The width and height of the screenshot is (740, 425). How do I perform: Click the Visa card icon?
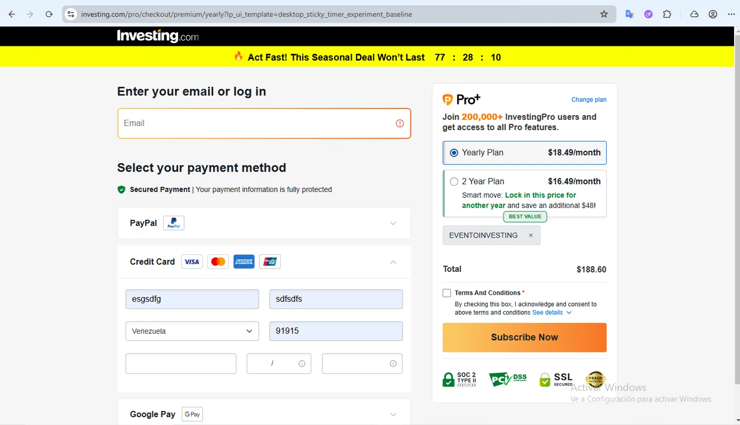[192, 262]
